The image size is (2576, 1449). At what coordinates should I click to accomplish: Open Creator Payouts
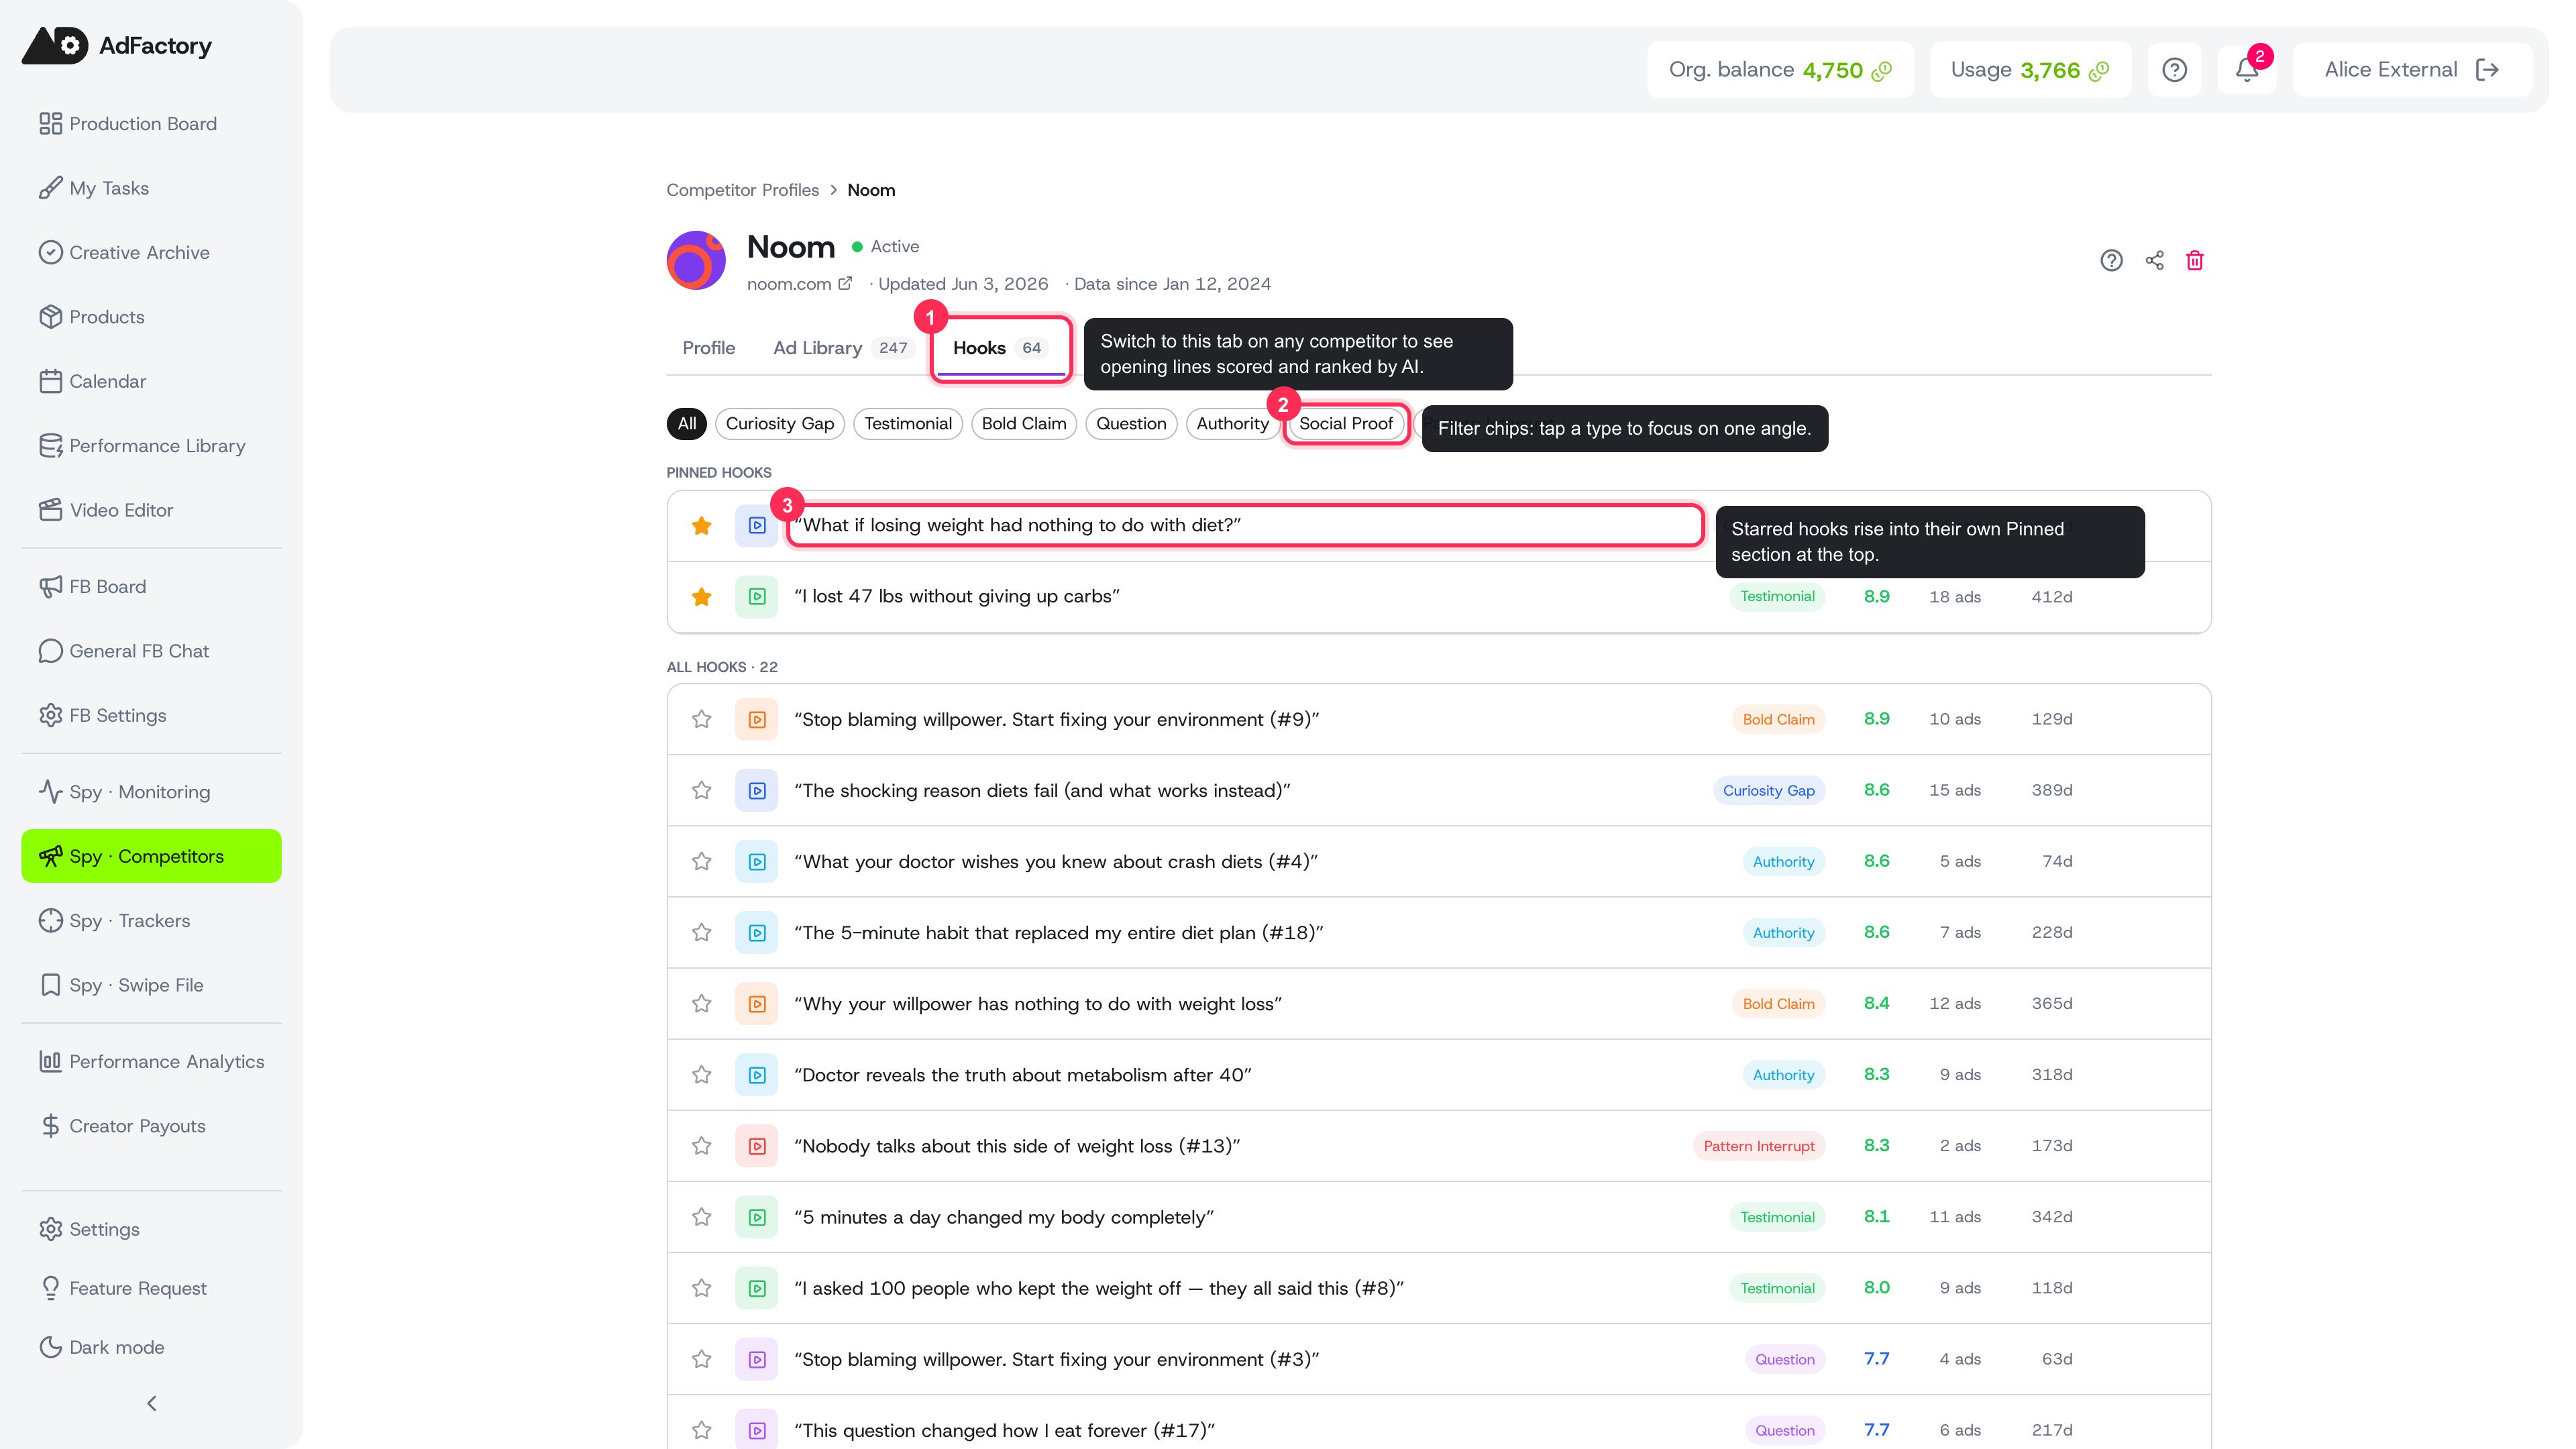pyautogui.click(x=151, y=1126)
